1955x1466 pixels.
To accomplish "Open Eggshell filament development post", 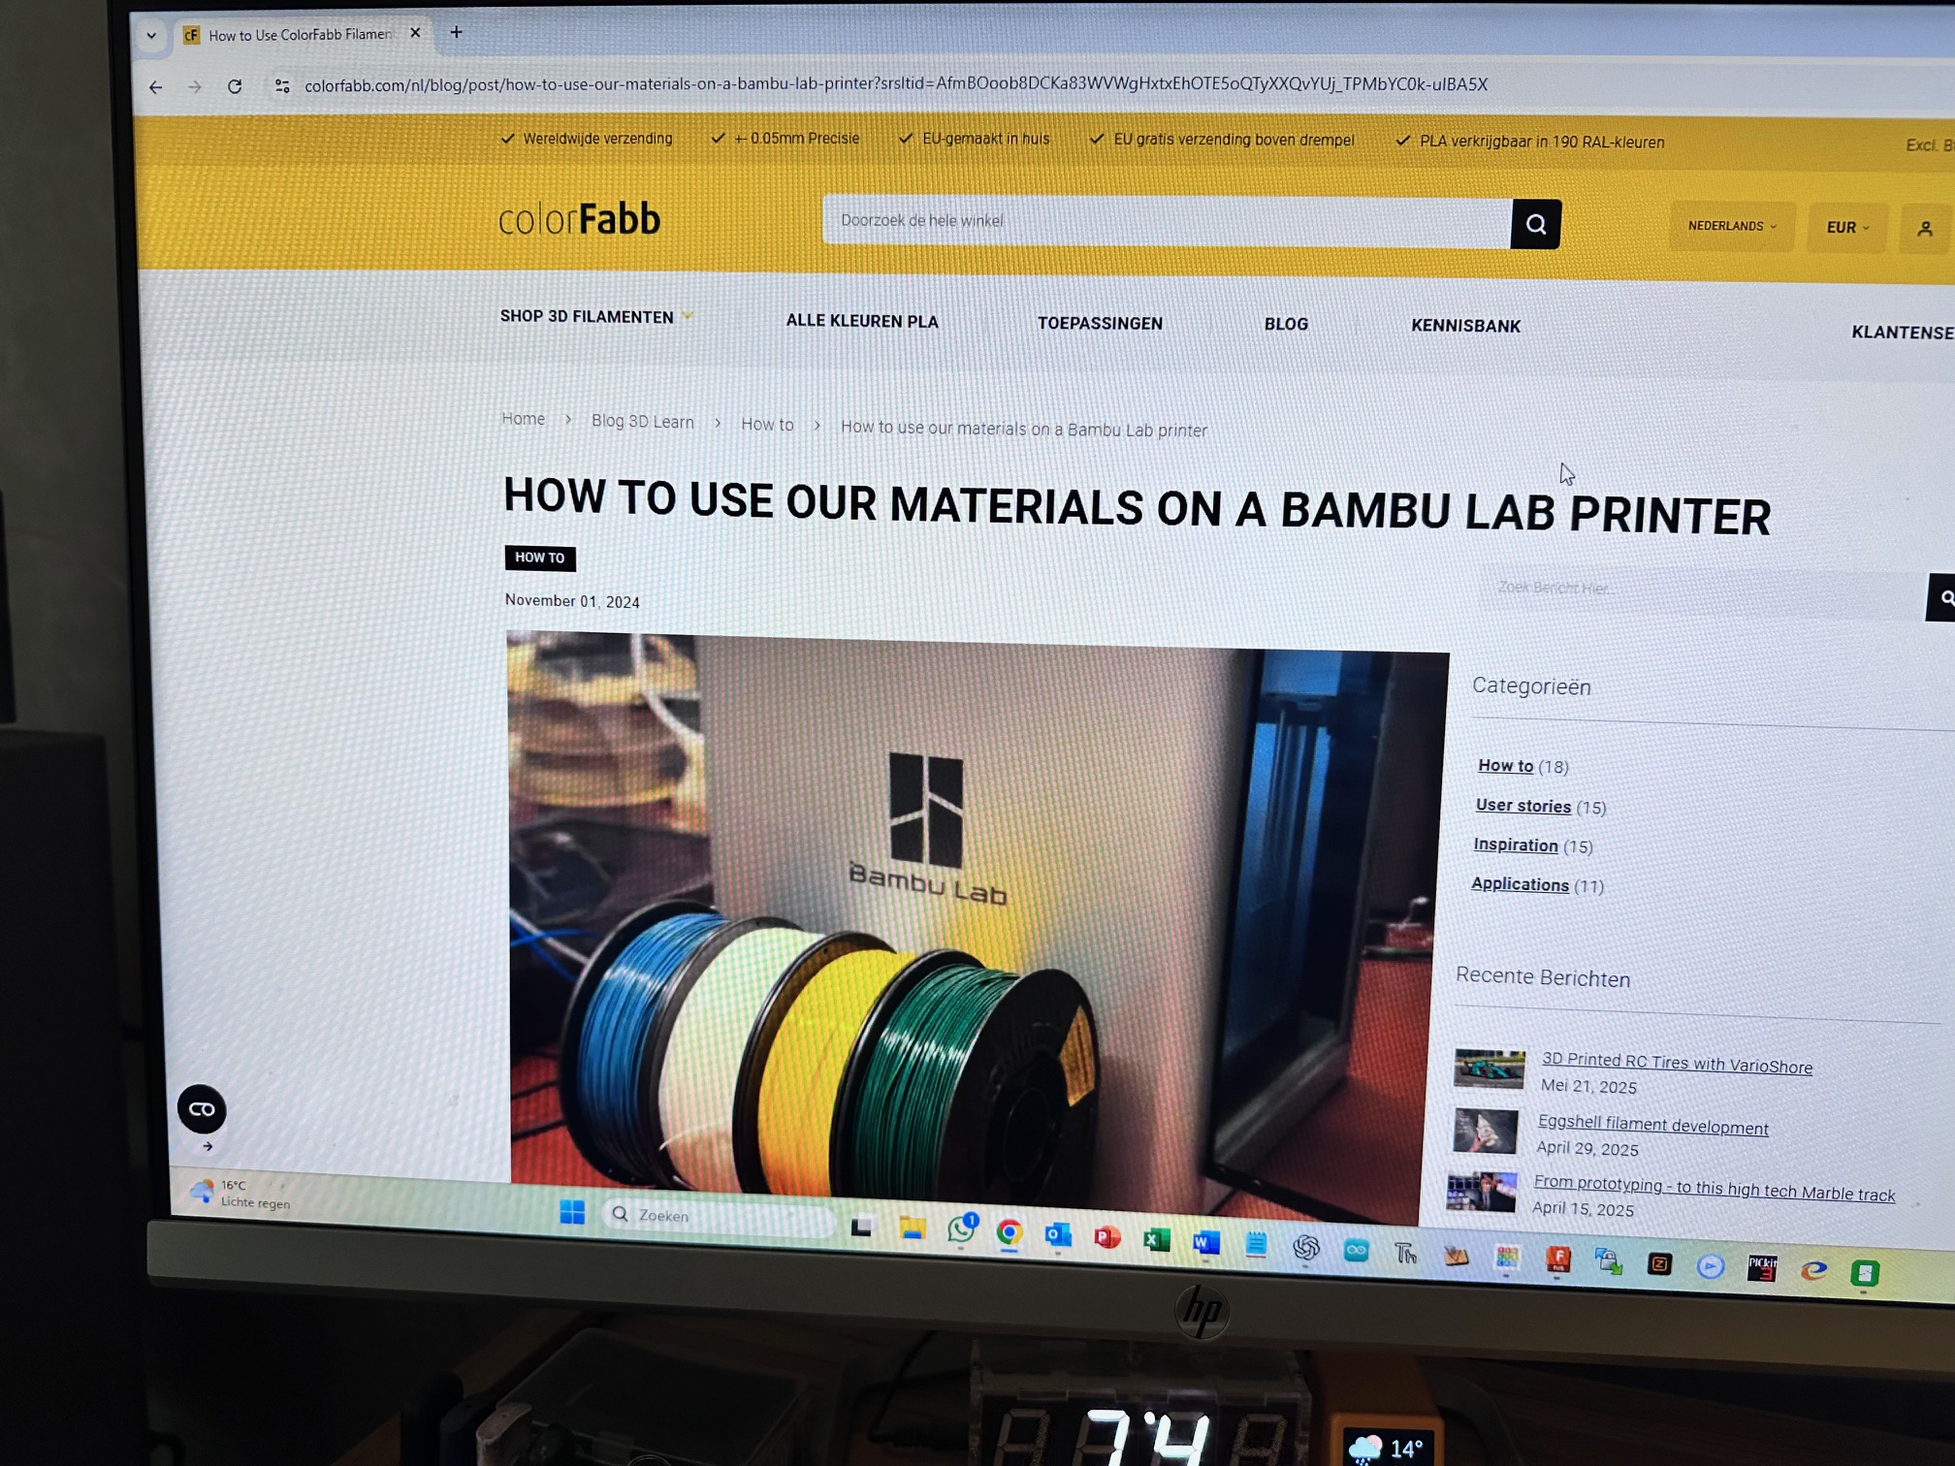I will coord(1652,1124).
